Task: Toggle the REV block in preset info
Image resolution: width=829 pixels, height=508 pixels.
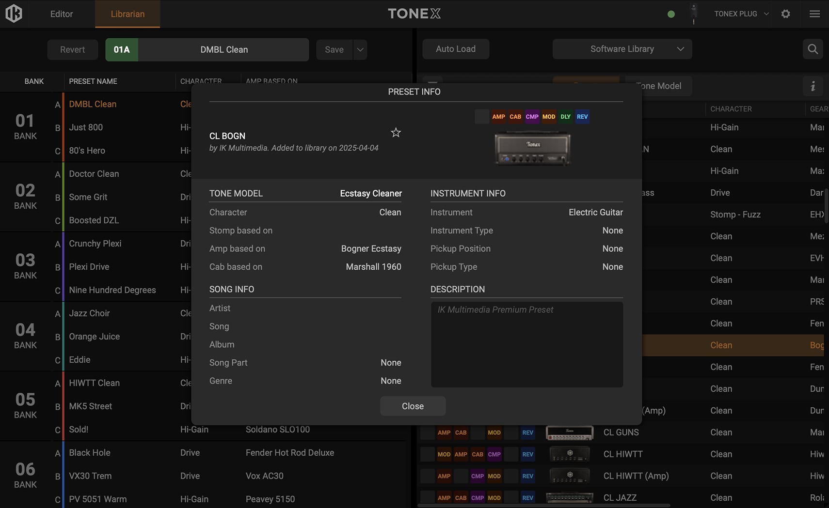Action: point(582,117)
